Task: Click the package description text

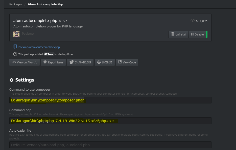Action: coord(48,26)
